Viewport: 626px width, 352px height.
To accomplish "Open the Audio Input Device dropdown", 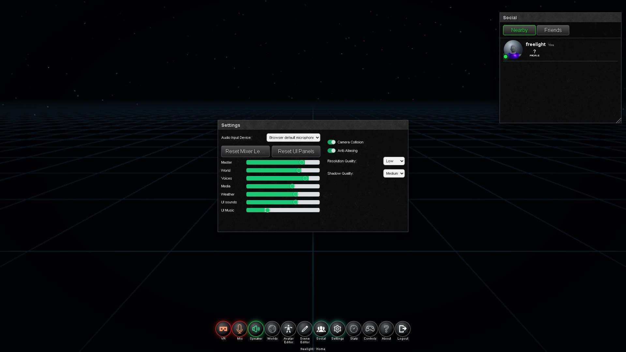I will point(293,138).
